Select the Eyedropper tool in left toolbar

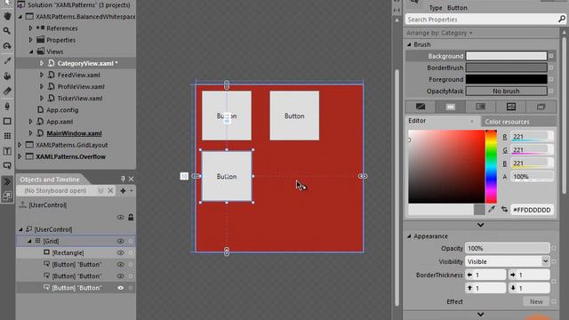pos(7,60)
